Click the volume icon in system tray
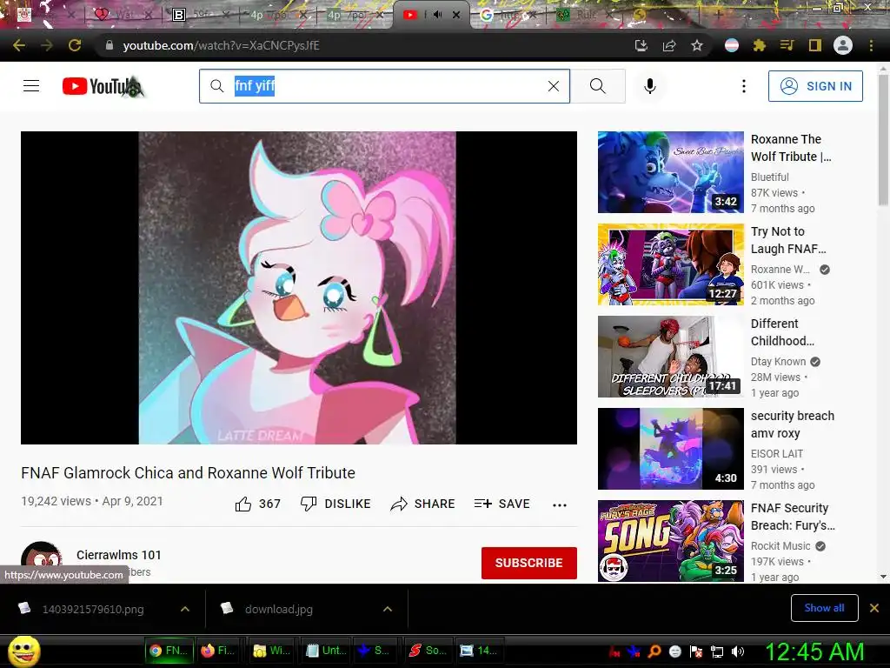Viewport: 890px width, 668px height. coord(737,651)
